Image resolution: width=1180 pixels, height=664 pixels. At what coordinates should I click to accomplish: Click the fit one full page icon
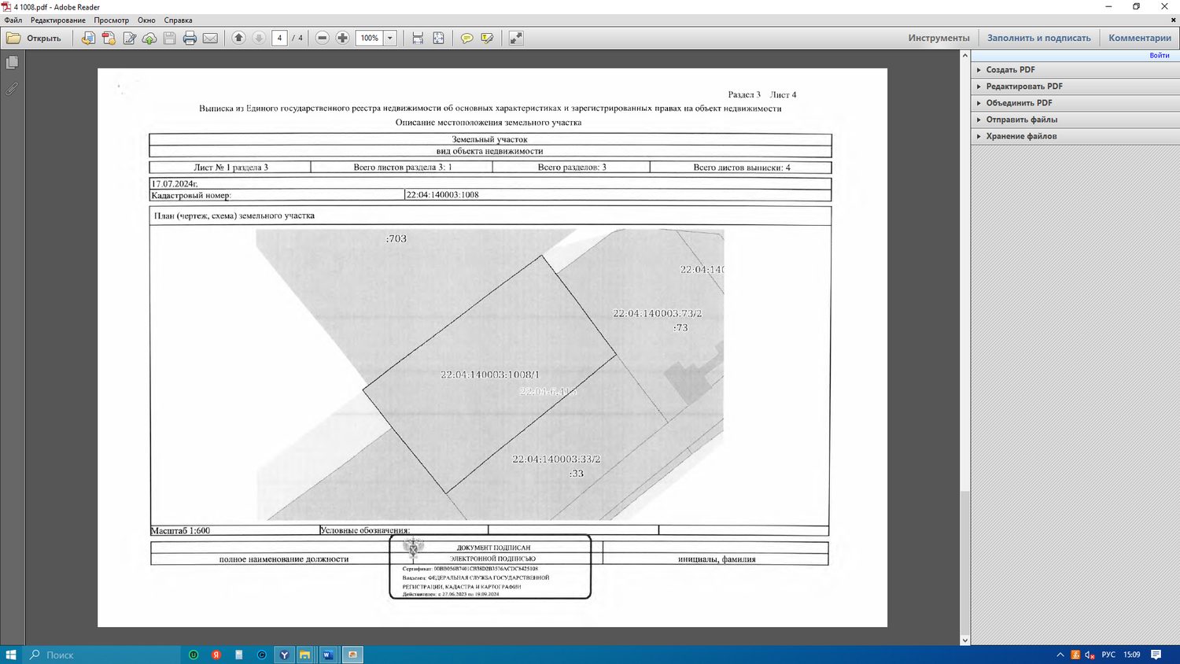click(438, 38)
